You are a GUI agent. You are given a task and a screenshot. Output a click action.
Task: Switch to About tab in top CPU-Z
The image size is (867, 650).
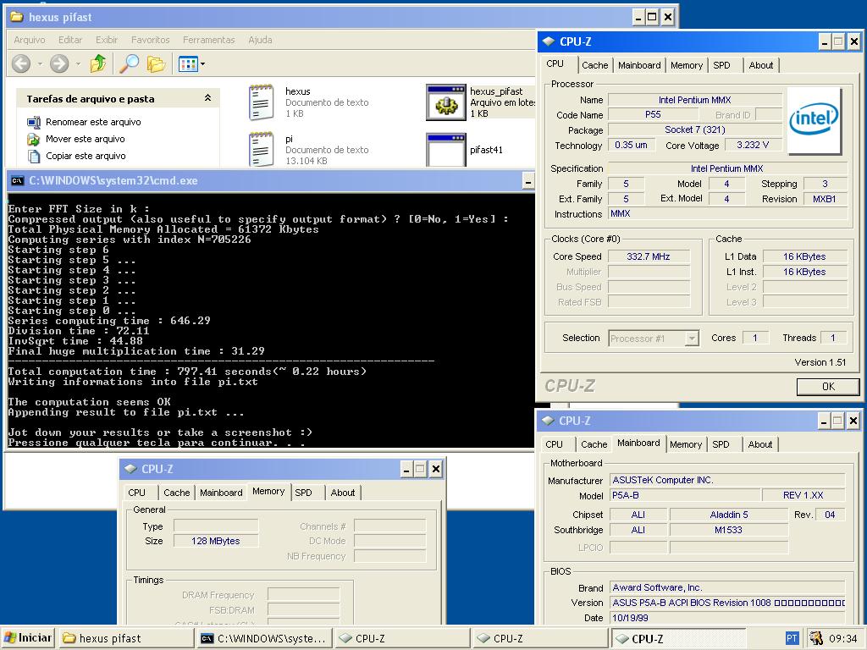coord(761,65)
